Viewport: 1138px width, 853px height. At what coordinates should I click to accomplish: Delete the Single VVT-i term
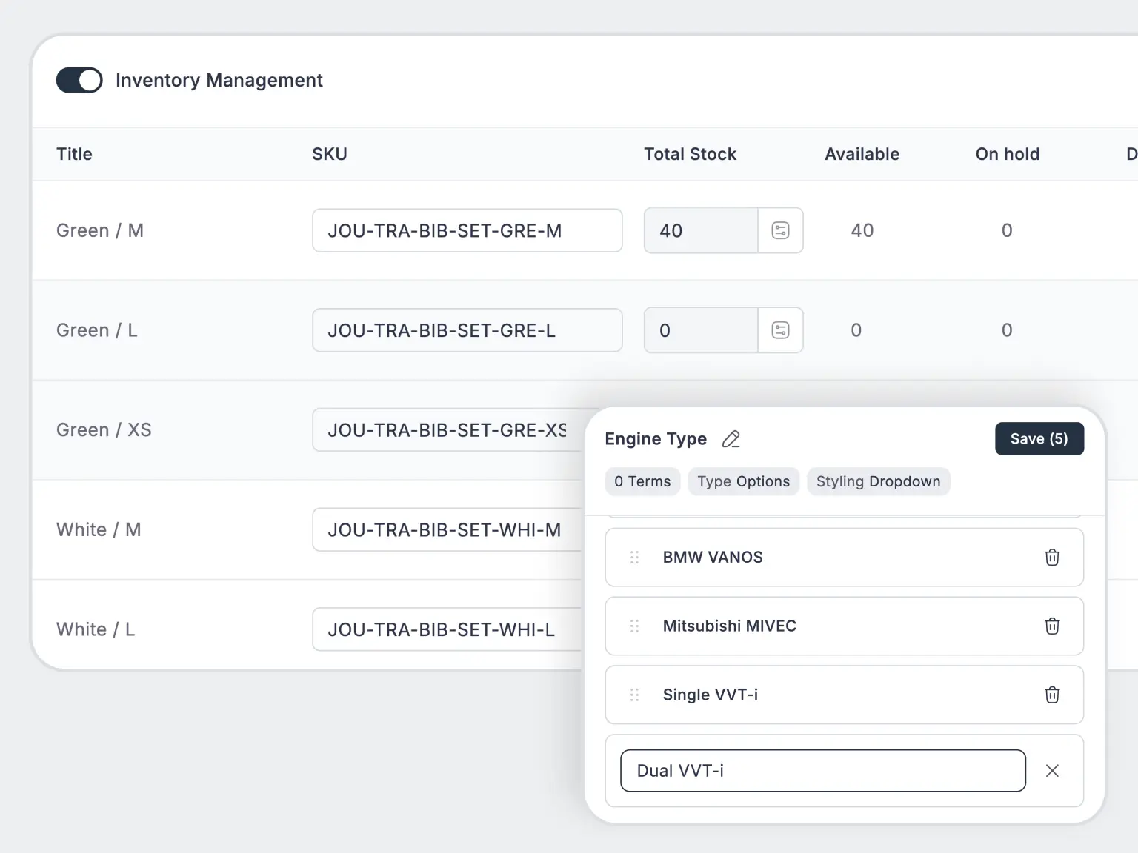click(x=1052, y=695)
